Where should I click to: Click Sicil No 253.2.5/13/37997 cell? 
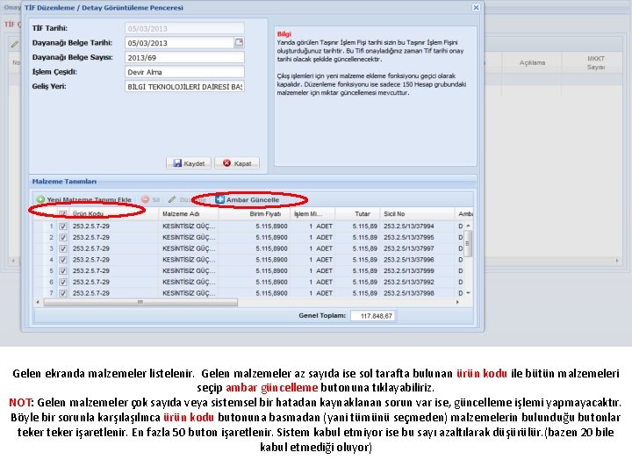pyautogui.click(x=418, y=248)
